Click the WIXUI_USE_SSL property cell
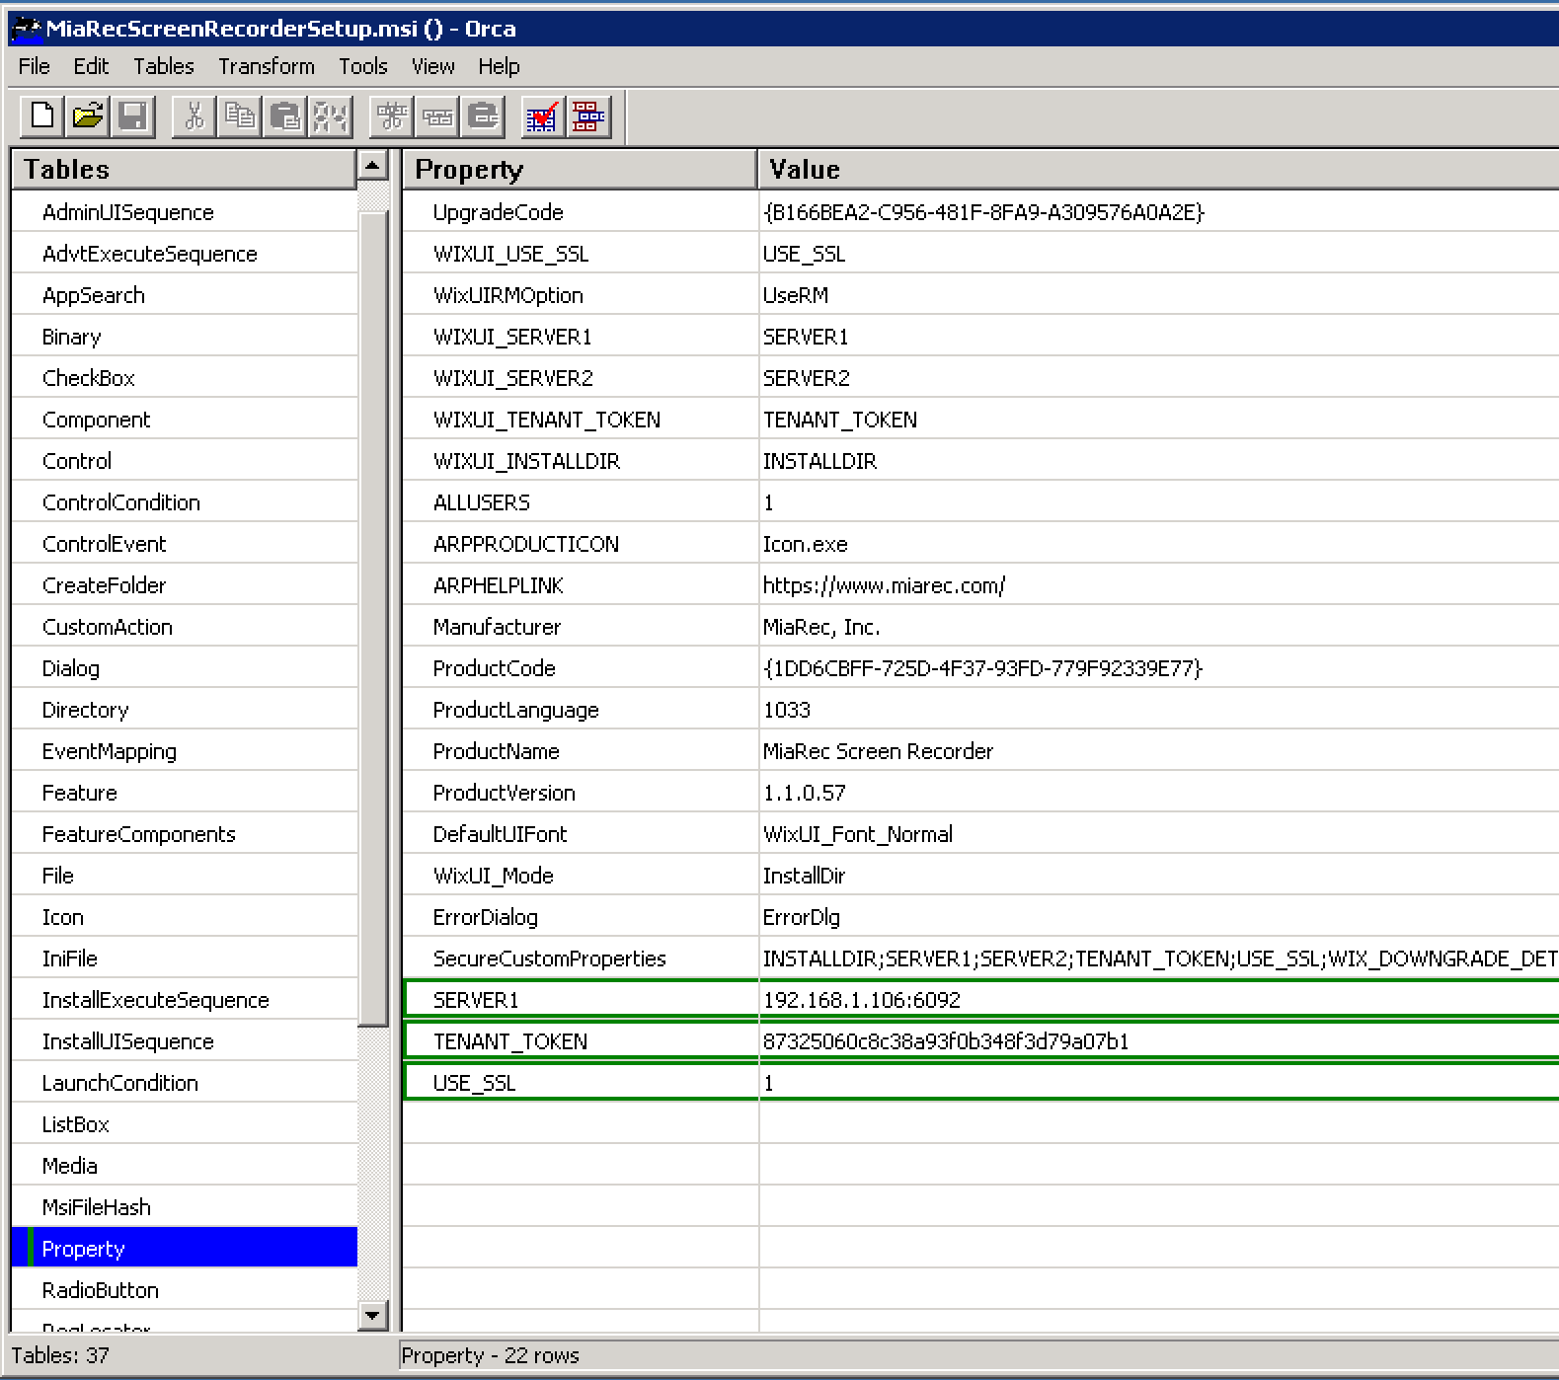 (x=581, y=254)
